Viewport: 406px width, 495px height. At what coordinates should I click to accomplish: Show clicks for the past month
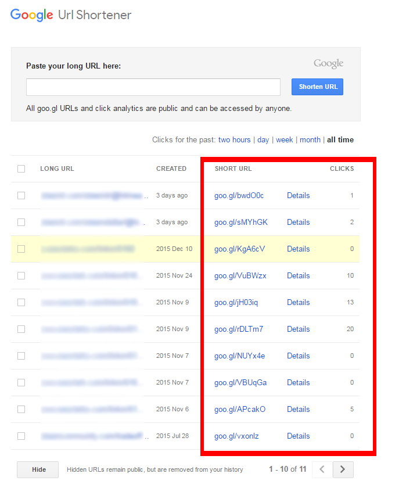310,140
